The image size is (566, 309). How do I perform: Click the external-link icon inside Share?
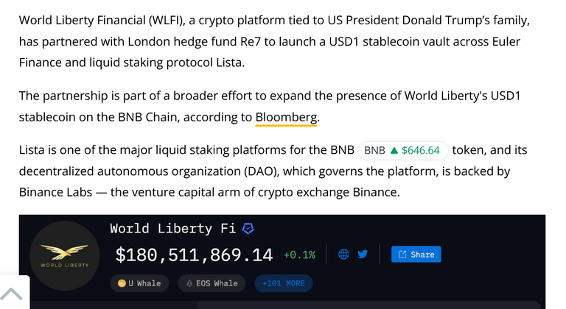pos(402,255)
